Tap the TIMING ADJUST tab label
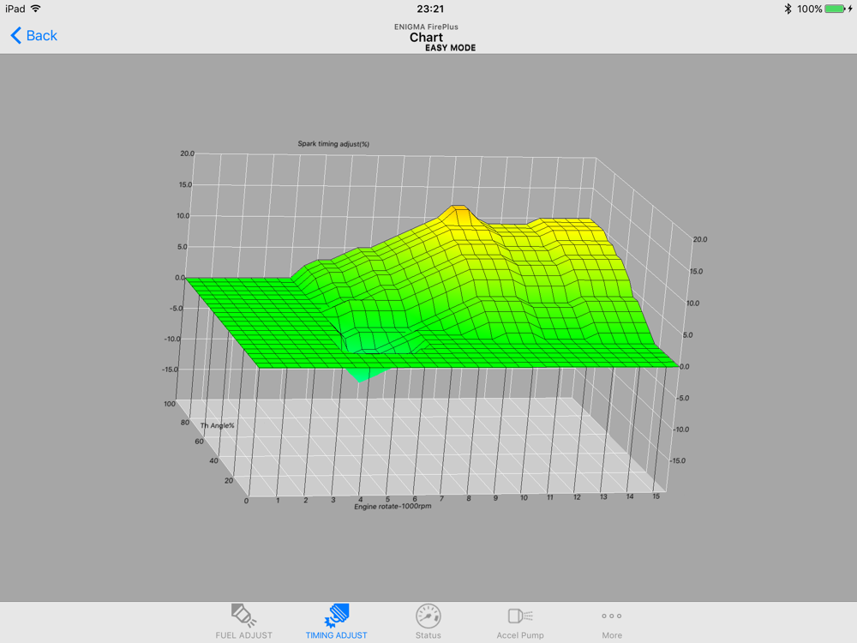 (x=337, y=635)
